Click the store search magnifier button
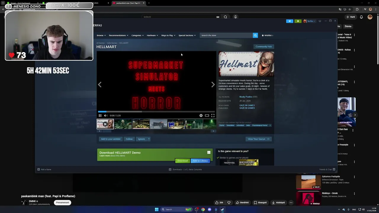This screenshot has width=379, height=213. click(x=255, y=35)
